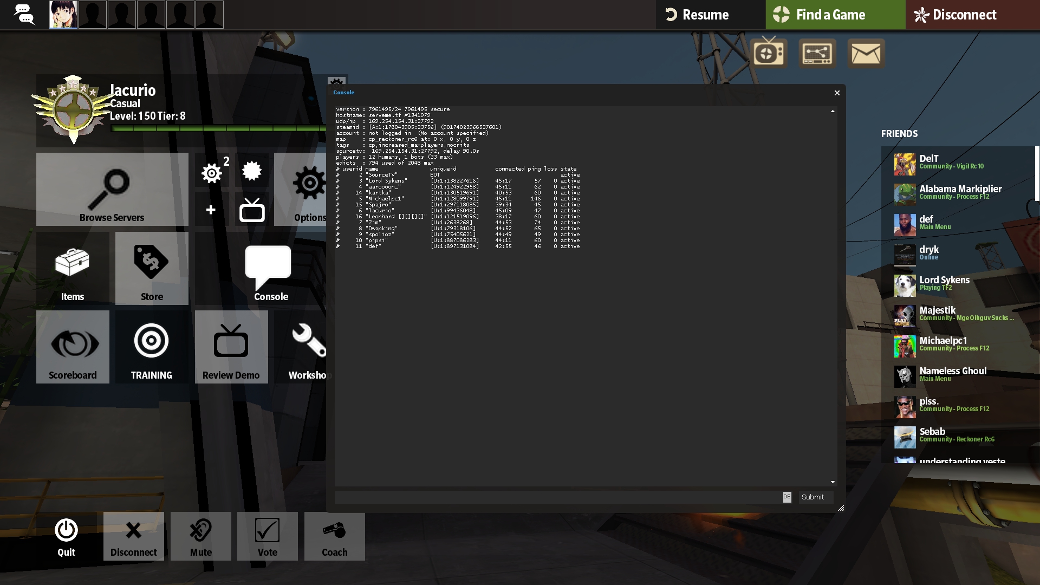
Task: Open the Mute players tile
Action: [x=201, y=536]
